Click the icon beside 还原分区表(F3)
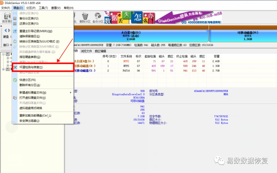277x173 pixels. click(x=15, y=24)
